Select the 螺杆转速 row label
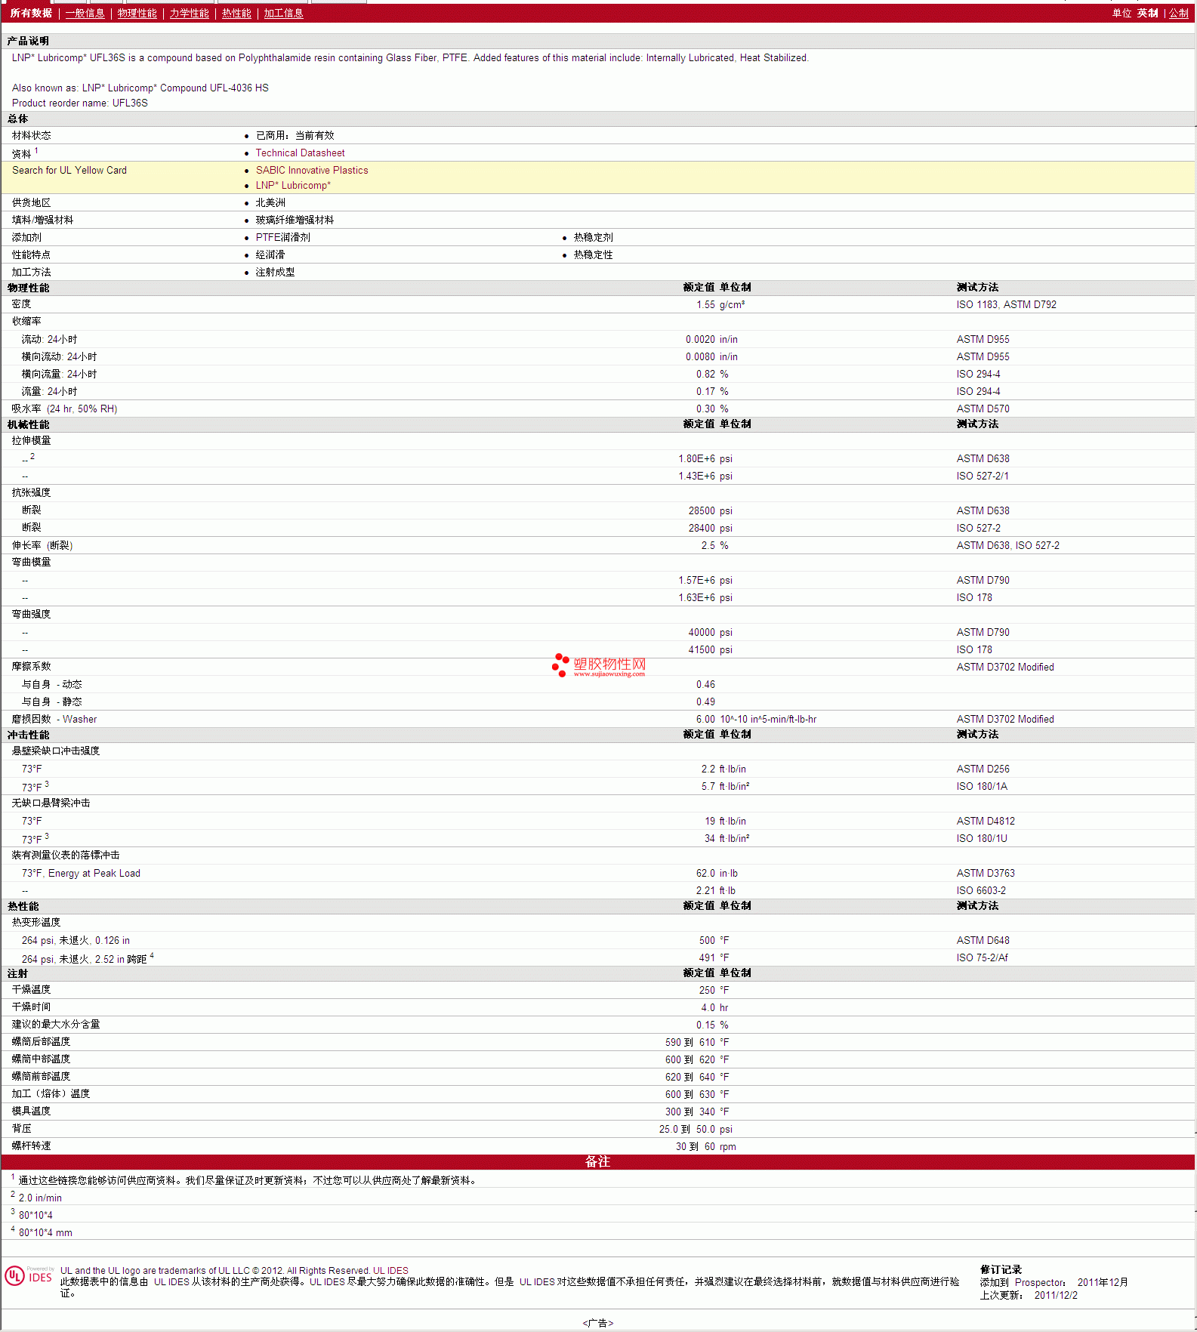 click(32, 1146)
